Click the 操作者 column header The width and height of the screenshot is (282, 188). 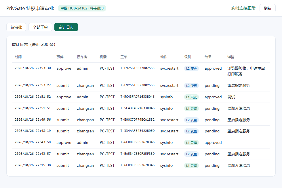pos(82,57)
